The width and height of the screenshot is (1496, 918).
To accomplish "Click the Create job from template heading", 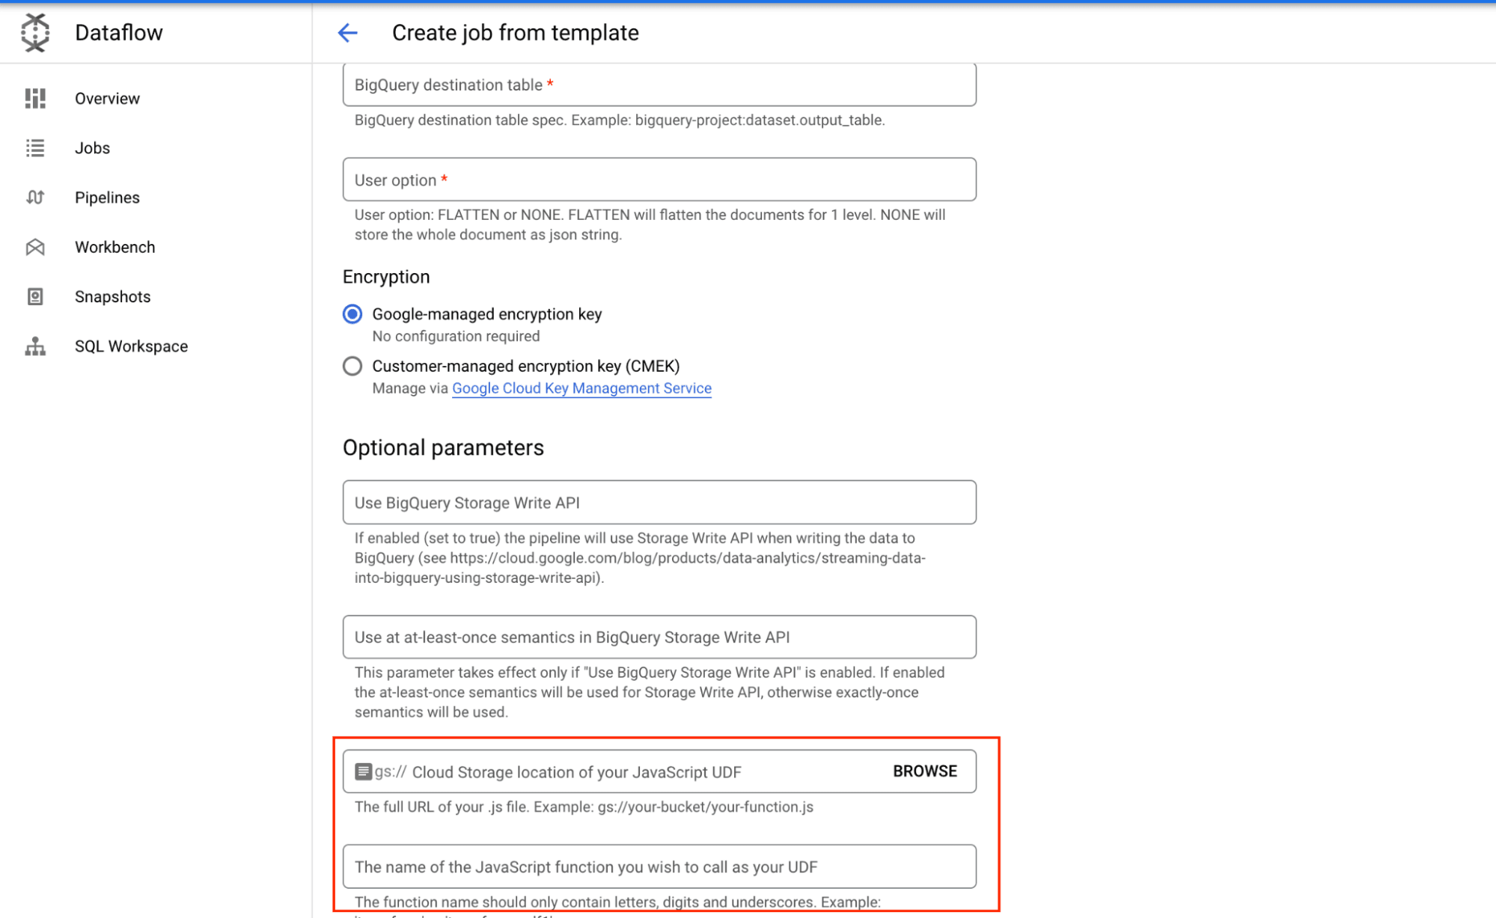I will coord(515,33).
